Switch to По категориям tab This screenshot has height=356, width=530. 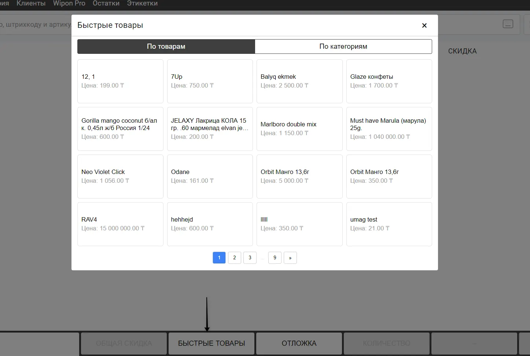tap(343, 47)
